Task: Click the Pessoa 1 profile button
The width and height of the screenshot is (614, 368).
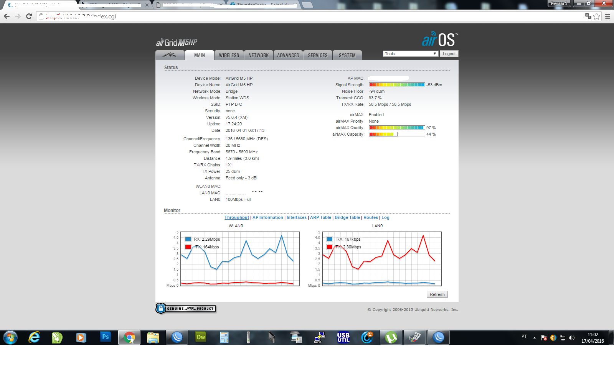Action: [559, 3]
